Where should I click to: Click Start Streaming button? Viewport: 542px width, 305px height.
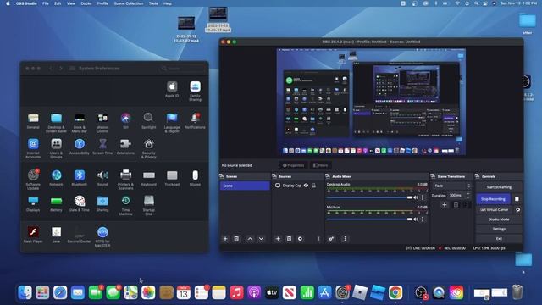[499, 187]
